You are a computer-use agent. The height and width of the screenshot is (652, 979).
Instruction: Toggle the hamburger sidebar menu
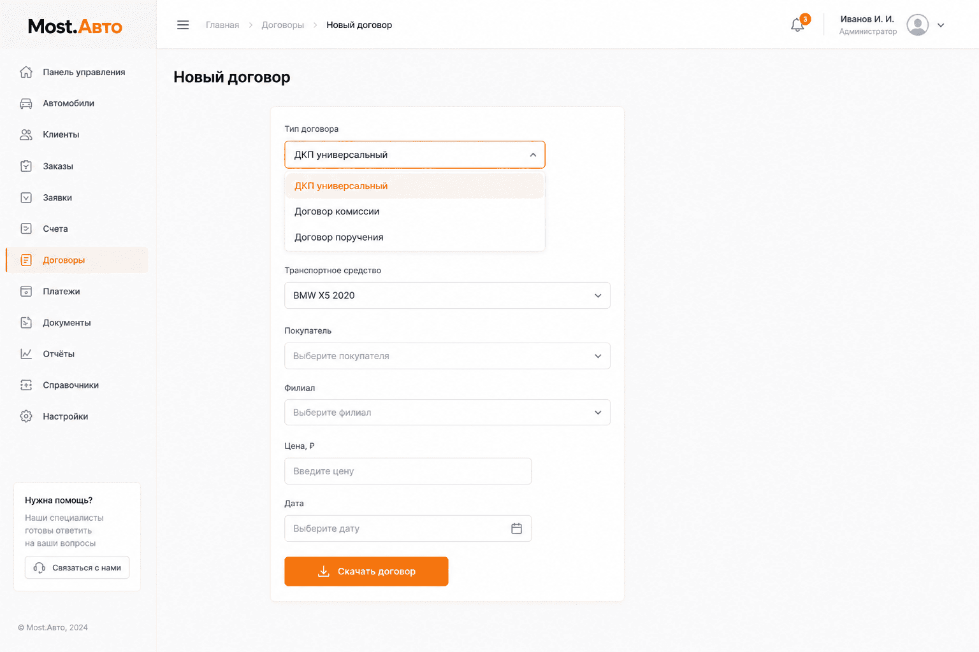[x=183, y=25]
